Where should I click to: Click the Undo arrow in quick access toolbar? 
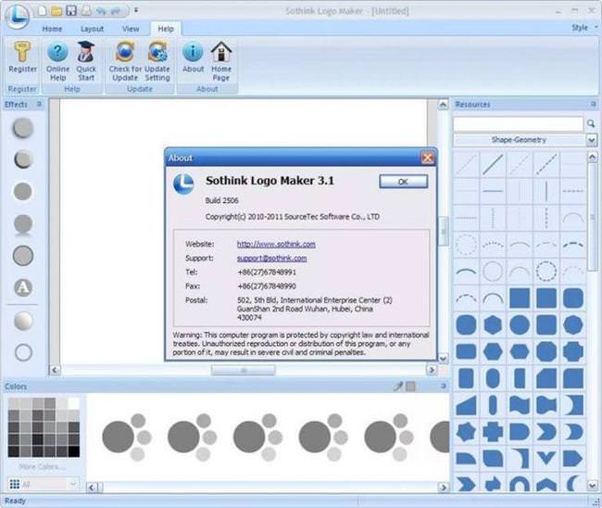pos(101,11)
